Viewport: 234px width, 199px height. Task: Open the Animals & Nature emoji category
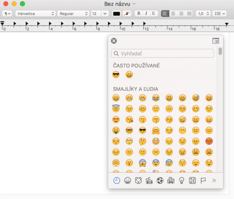(x=138, y=181)
